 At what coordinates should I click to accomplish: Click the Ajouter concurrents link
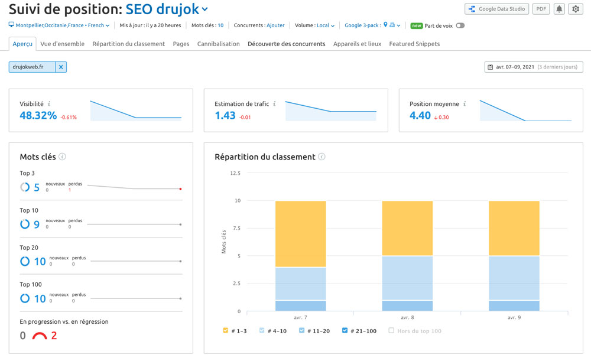[x=275, y=25]
